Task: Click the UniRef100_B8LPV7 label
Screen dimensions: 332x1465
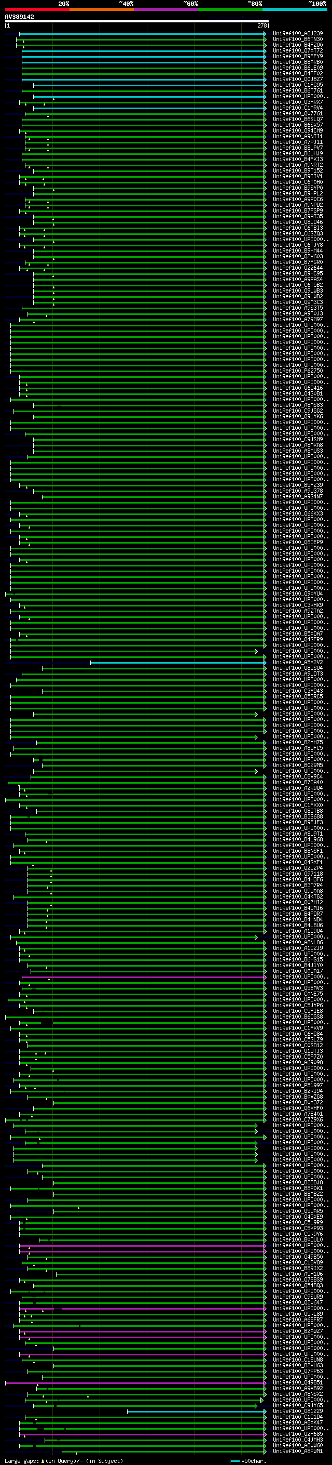Action: (298, 148)
